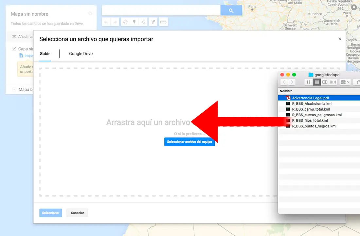Switch Finder to icon grid view
360x236 pixels.
pyautogui.click(x=308, y=82)
